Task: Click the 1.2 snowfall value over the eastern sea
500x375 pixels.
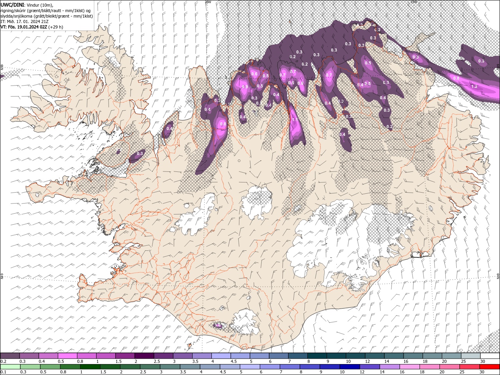Action: [x=475, y=86]
